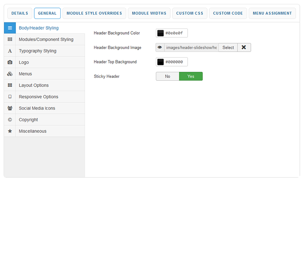Click the Modules/Component Styling grid icon
This screenshot has height=256, width=304.
click(x=10, y=40)
